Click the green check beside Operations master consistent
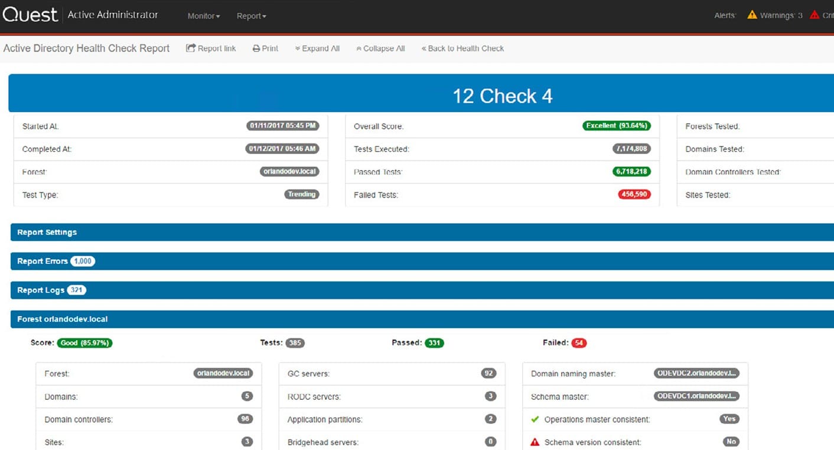The image size is (834, 450). tap(535, 419)
